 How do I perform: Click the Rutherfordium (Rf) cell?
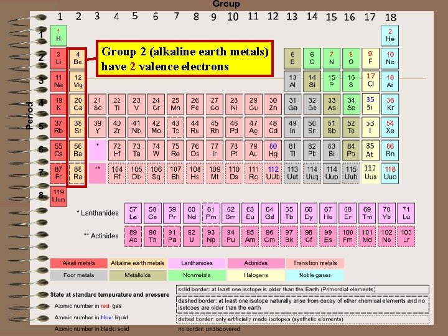pos(117,173)
